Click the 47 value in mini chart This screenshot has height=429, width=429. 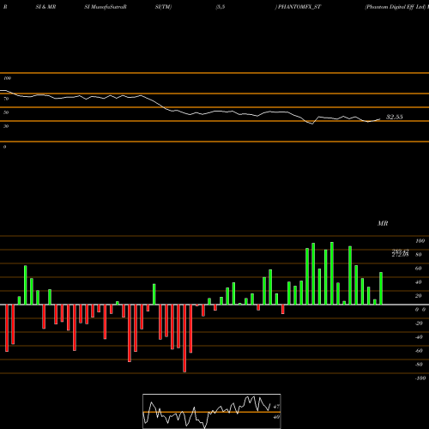click(x=276, y=407)
